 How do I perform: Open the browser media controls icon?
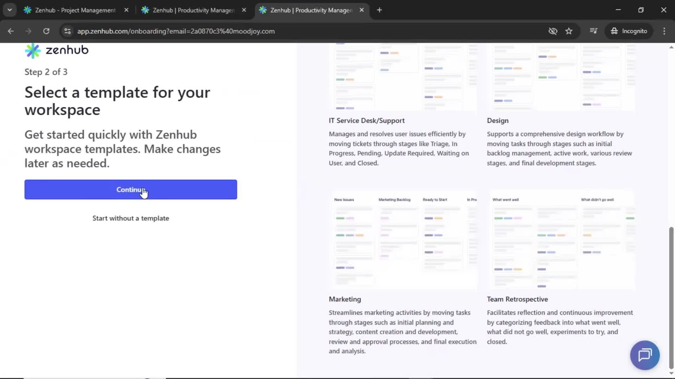pos(593,31)
